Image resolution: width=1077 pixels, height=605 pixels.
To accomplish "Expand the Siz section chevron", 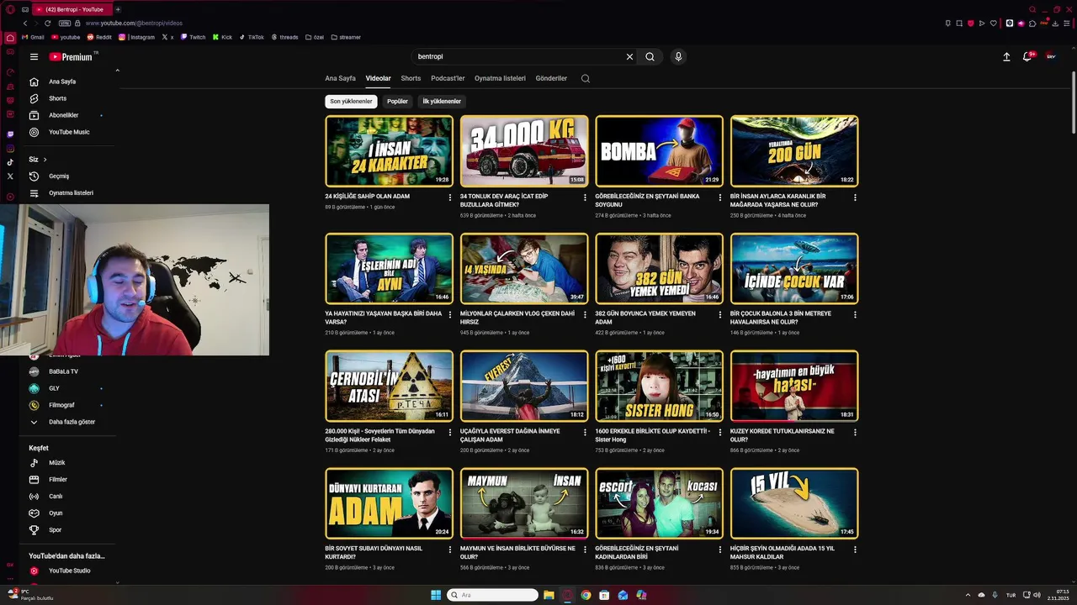I will point(45,160).
